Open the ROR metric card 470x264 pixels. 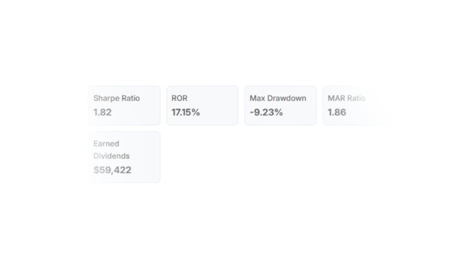point(202,105)
